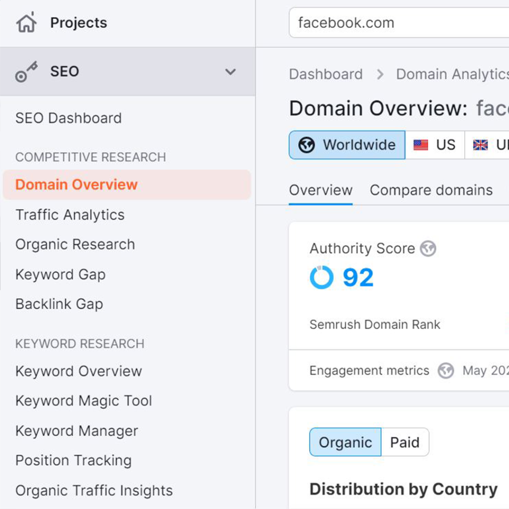
Task: Click the Dashboard breadcrumb link
Action: [326, 75]
